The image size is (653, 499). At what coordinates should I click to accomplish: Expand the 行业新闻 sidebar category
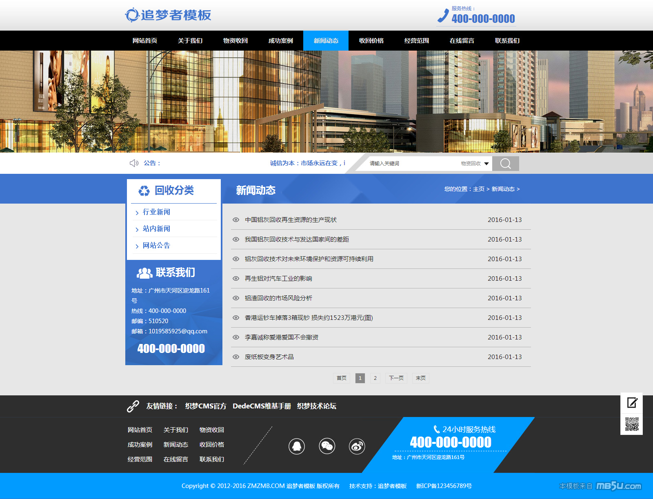pyautogui.click(x=156, y=212)
